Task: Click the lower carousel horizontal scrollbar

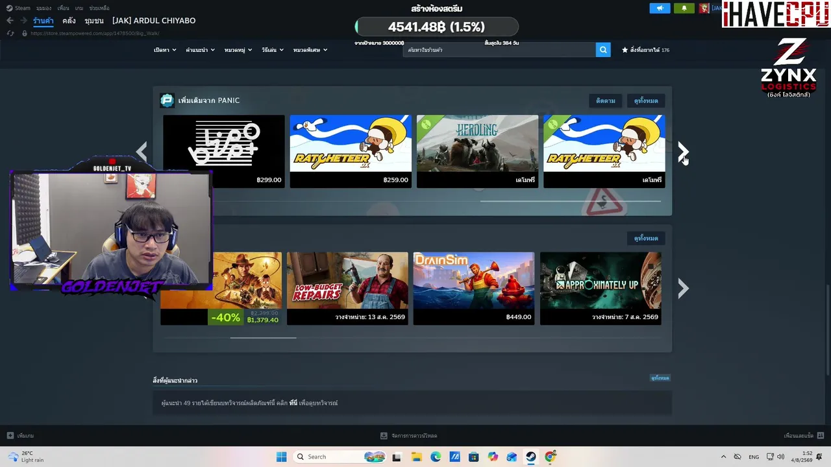Action: [263, 338]
